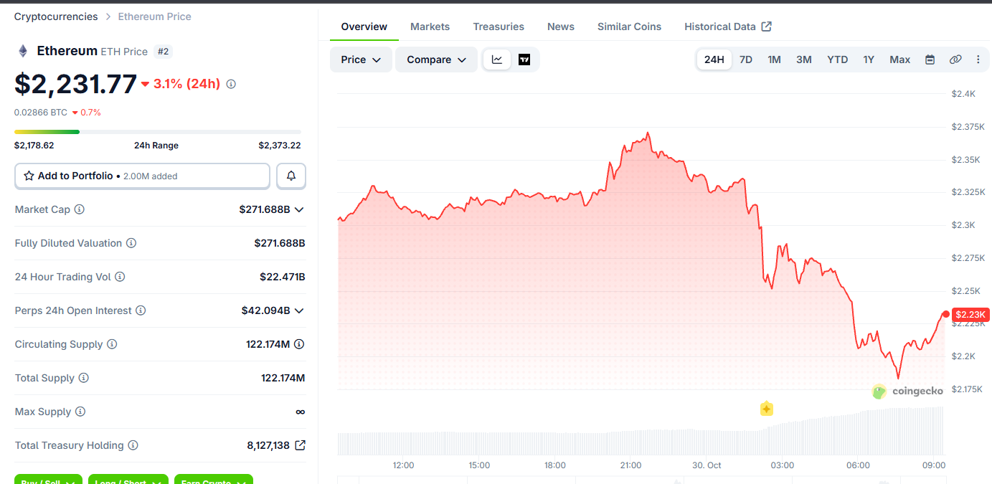Click the star icon in Add to Portfolio
Screen dimensions: 992x484
pyautogui.click(x=29, y=176)
